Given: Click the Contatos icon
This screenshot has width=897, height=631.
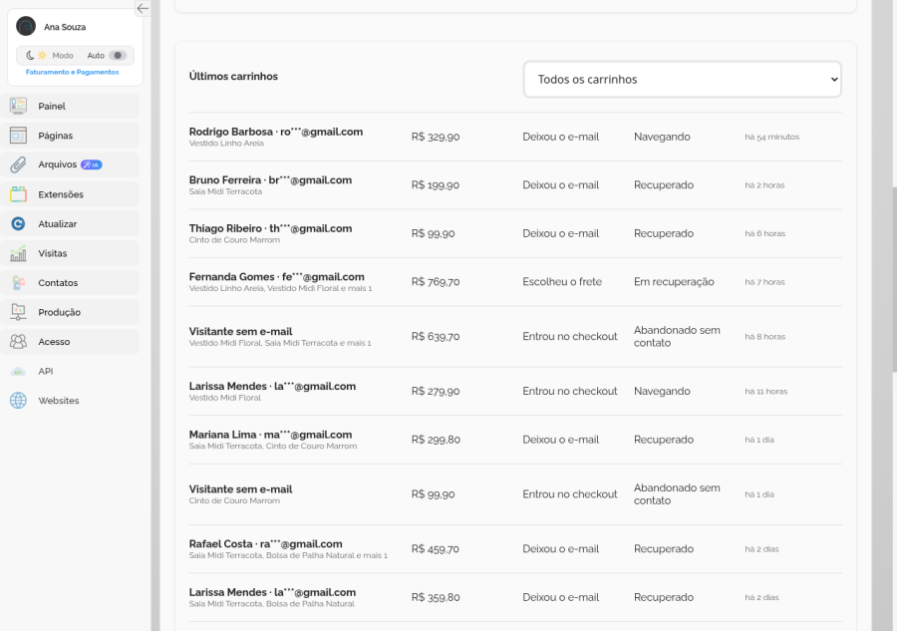Looking at the screenshot, I should (18, 283).
